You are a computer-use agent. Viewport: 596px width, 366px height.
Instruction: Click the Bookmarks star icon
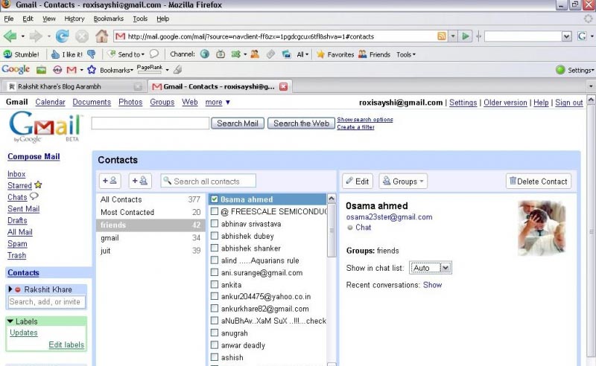click(x=92, y=69)
